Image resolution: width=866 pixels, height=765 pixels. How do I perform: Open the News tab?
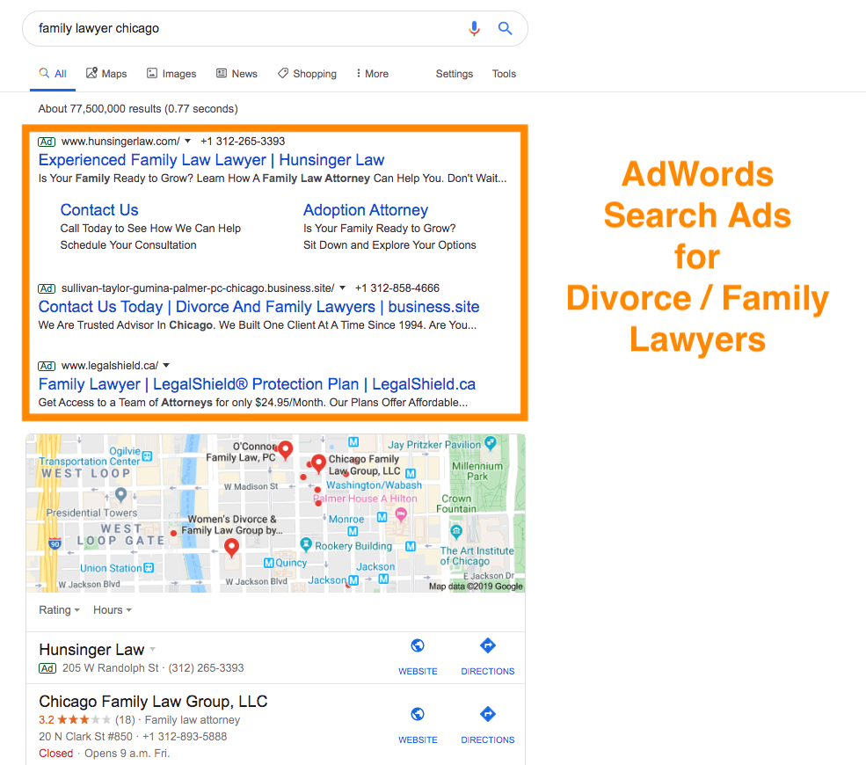click(237, 74)
